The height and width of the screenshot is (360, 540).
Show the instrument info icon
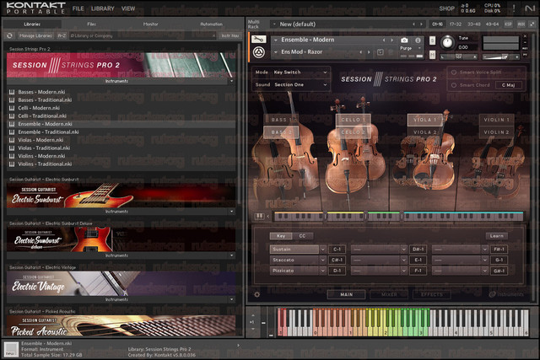(x=418, y=40)
